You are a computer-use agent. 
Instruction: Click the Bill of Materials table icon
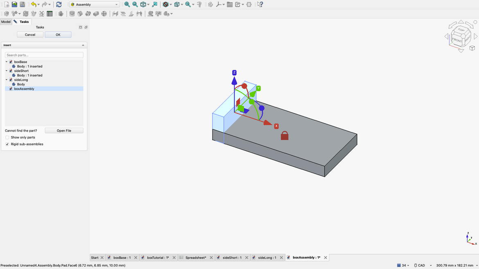(50, 14)
